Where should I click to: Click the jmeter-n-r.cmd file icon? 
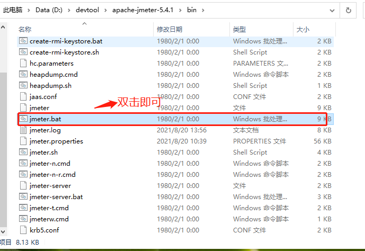pos(23,174)
